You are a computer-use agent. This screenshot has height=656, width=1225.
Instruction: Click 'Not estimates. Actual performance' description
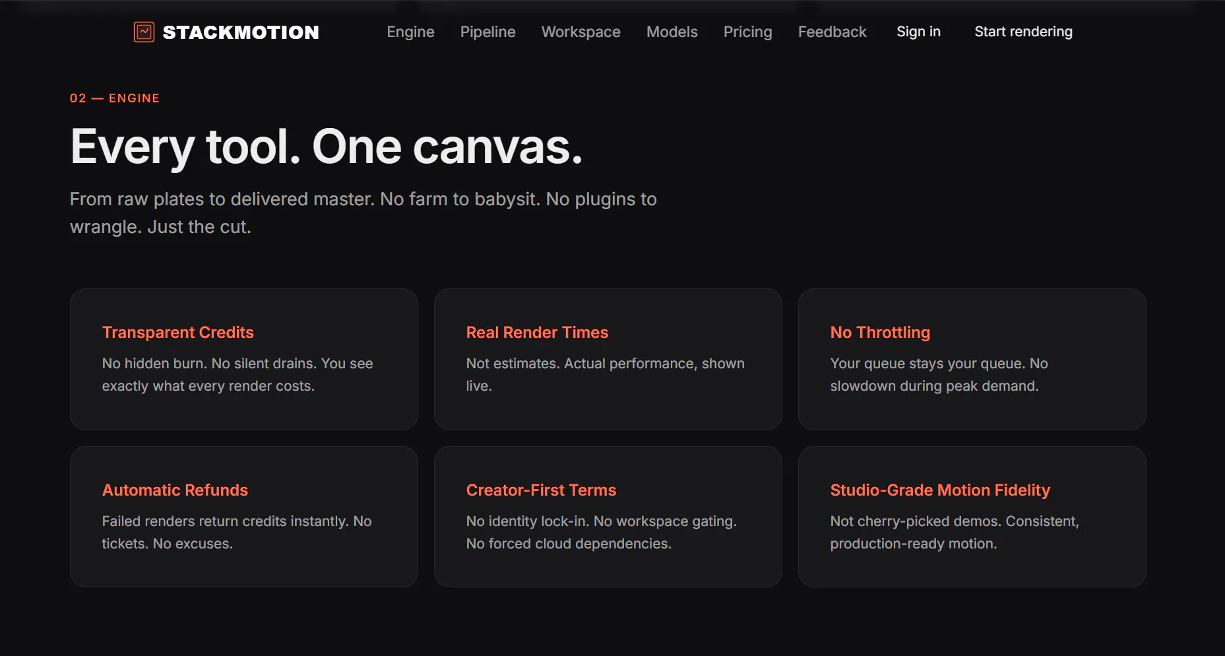pos(606,374)
